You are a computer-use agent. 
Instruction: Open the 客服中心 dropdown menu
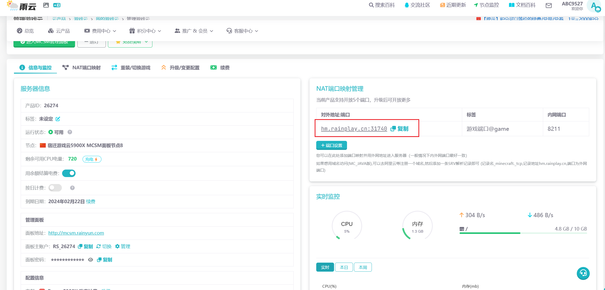(x=242, y=31)
